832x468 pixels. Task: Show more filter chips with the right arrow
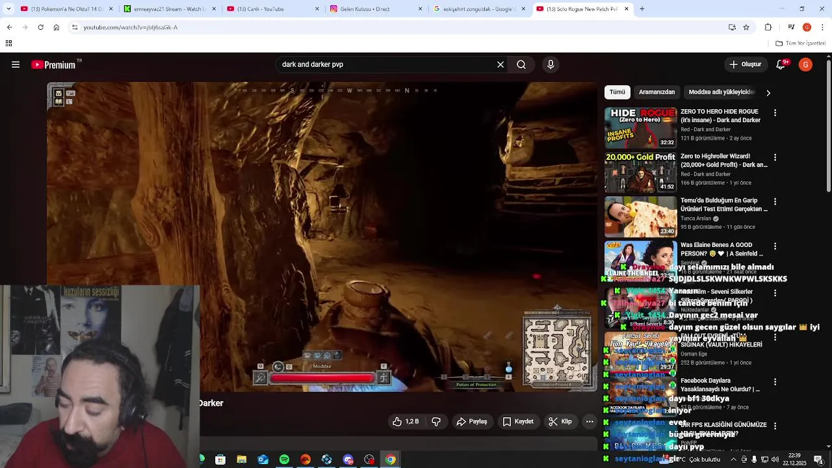pyautogui.click(x=768, y=92)
